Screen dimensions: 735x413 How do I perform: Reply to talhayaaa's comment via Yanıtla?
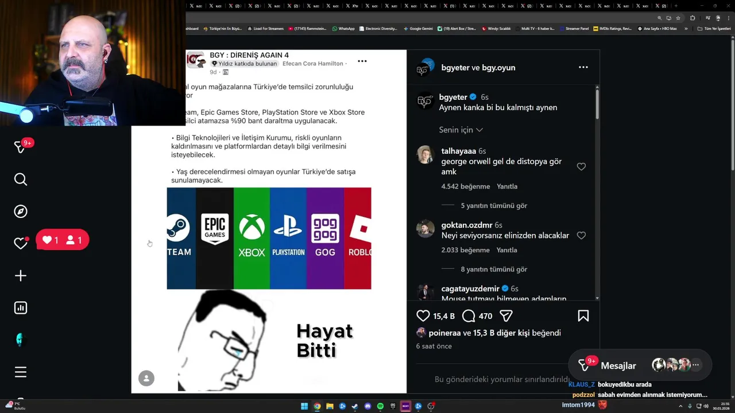507,186
